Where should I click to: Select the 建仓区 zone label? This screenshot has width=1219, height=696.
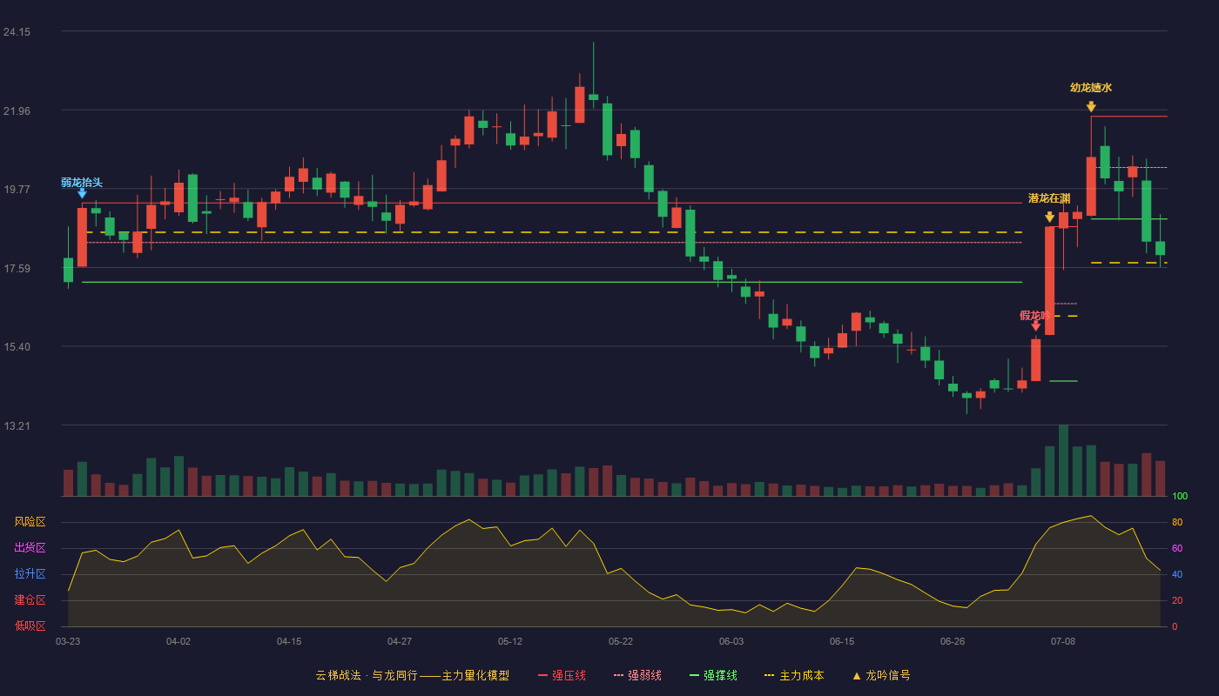point(30,600)
